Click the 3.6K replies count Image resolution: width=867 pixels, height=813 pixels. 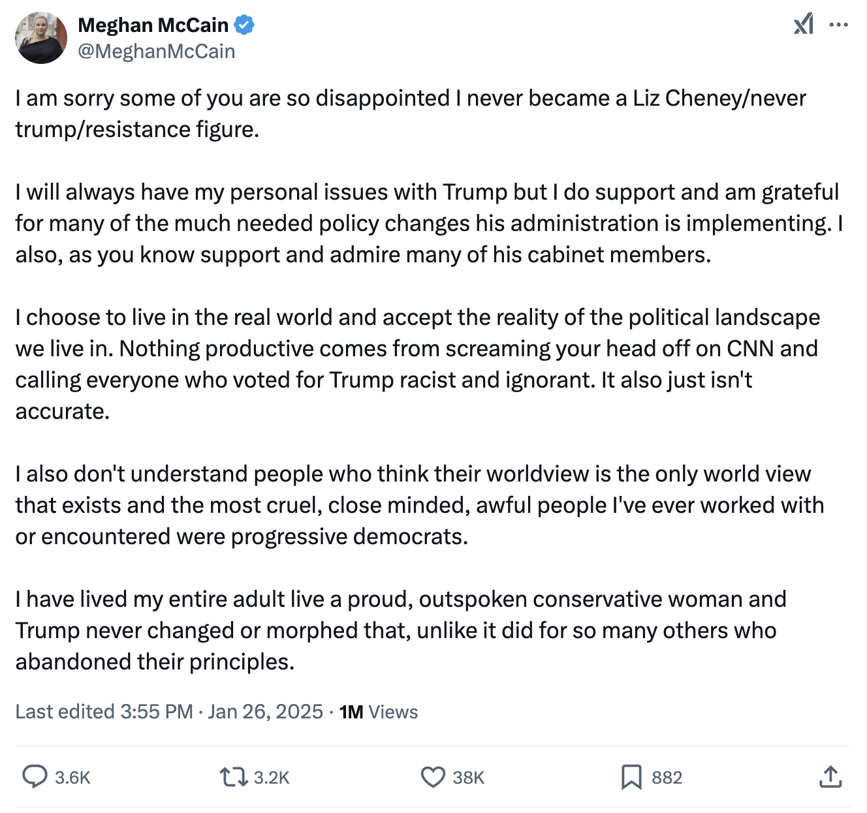click(x=72, y=777)
